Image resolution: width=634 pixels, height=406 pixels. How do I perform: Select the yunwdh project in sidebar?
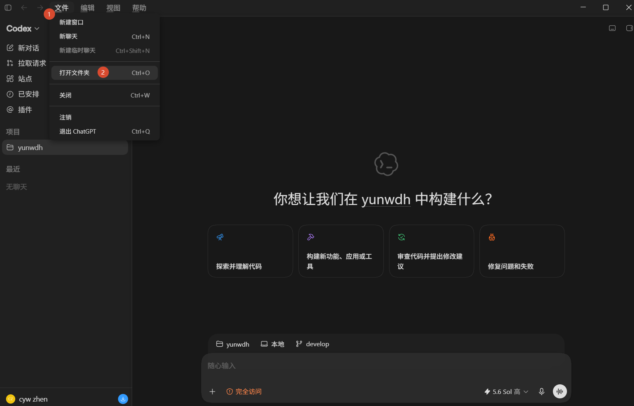tap(65, 147)
